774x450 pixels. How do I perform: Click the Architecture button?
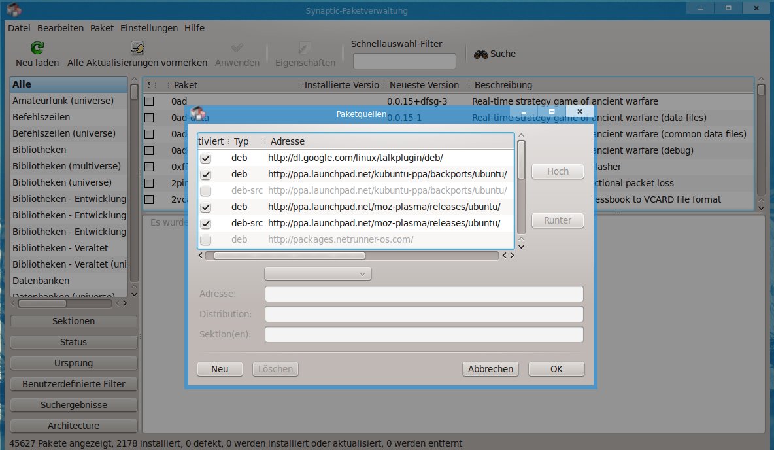click(74, 426)
